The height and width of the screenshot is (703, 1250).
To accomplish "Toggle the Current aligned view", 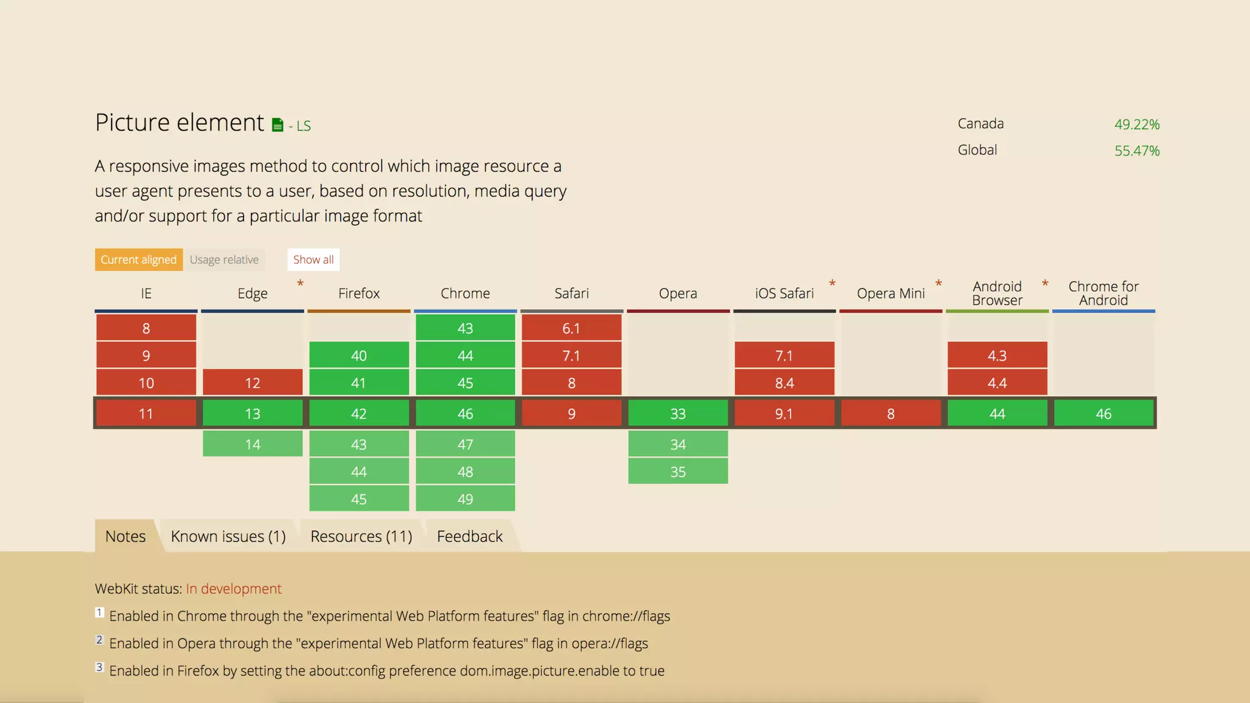I will coord(139,260).
